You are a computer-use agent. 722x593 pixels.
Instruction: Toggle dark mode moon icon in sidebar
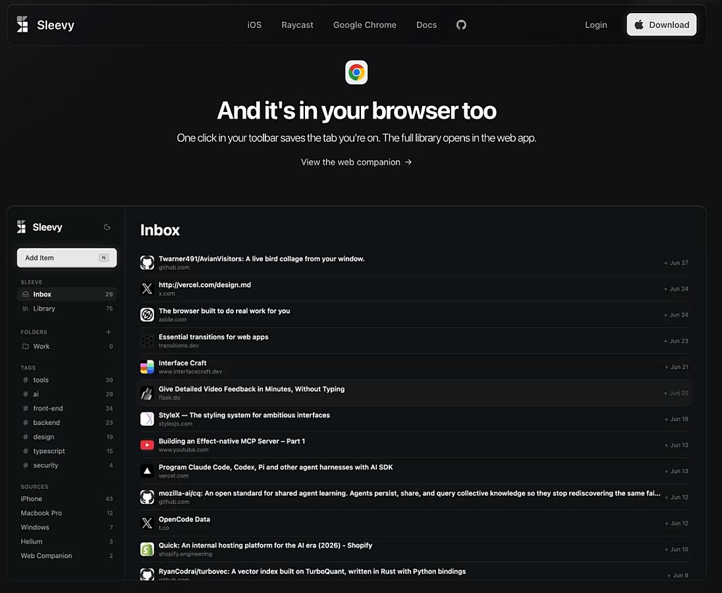(x=107, y=227)
